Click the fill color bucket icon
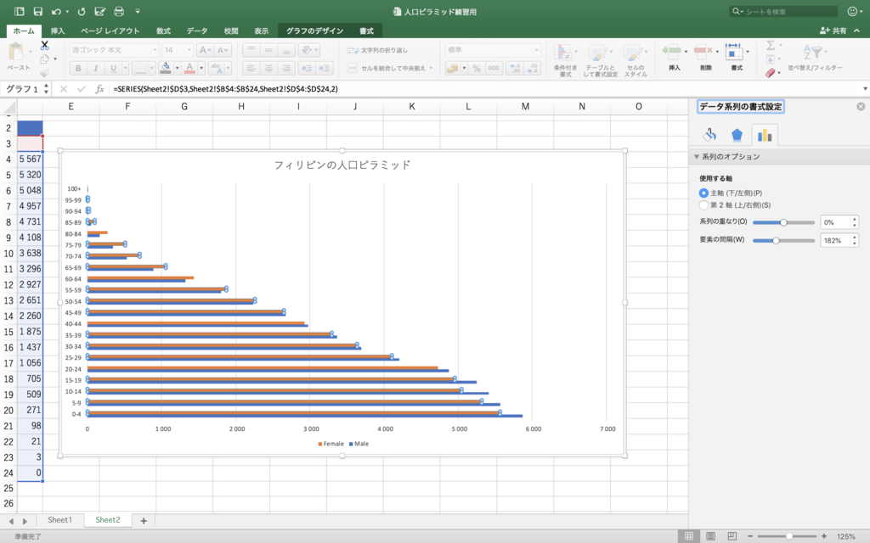The width and height of the screenshot is (870, 543). click(166, 68)
